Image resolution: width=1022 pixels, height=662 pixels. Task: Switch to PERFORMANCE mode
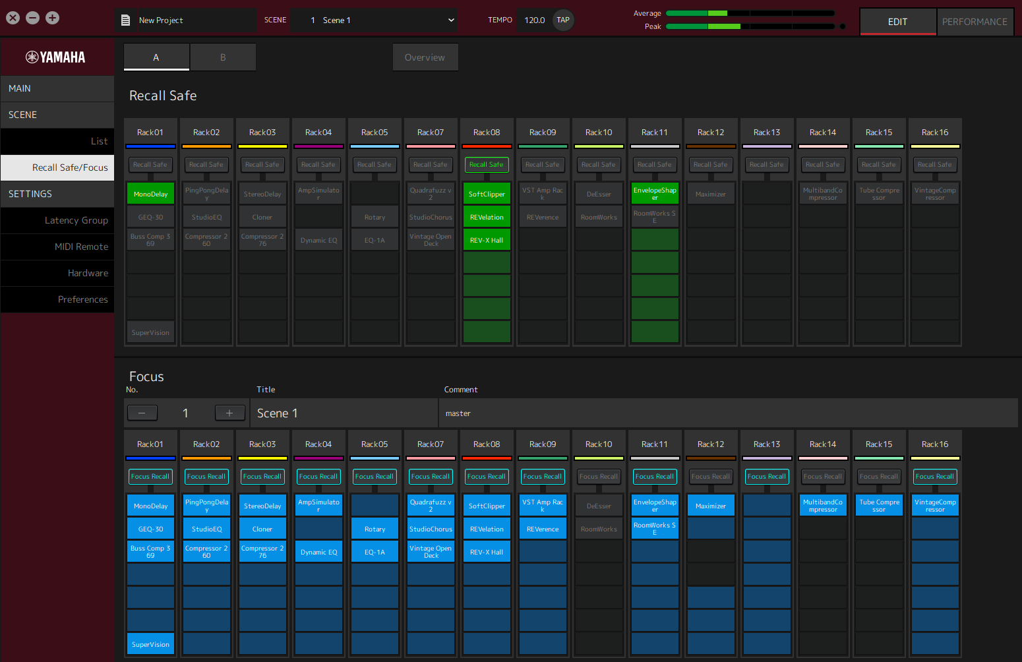click(x=975, y=22)
